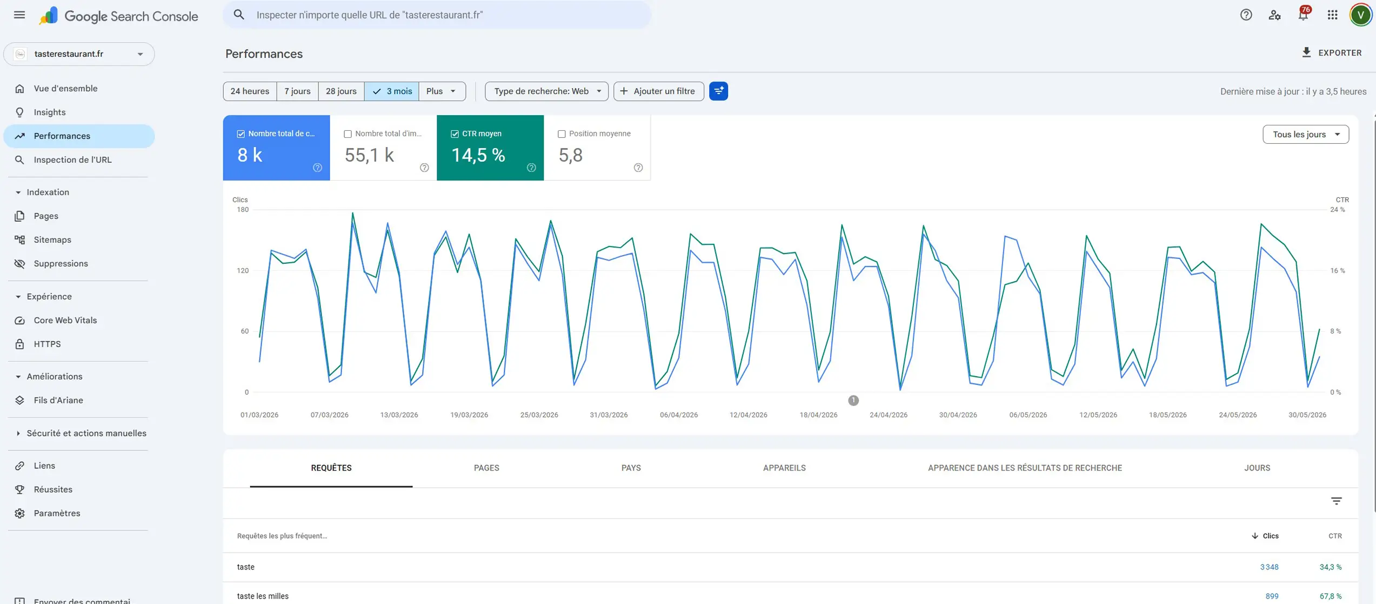The height and width of the screenshot is (604, 1376).
Task: Click the Paramètres gear icon
Action: click(19, 514)
